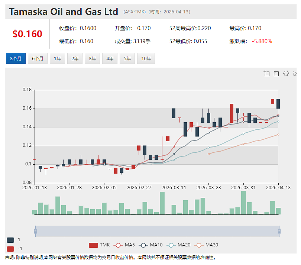Choose the 3年 range tab
Image resolution: width=301 pixels, height=265 pixels.
point(92,58)
